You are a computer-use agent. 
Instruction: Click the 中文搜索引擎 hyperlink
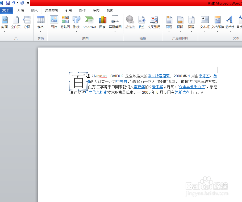[159, 76]
